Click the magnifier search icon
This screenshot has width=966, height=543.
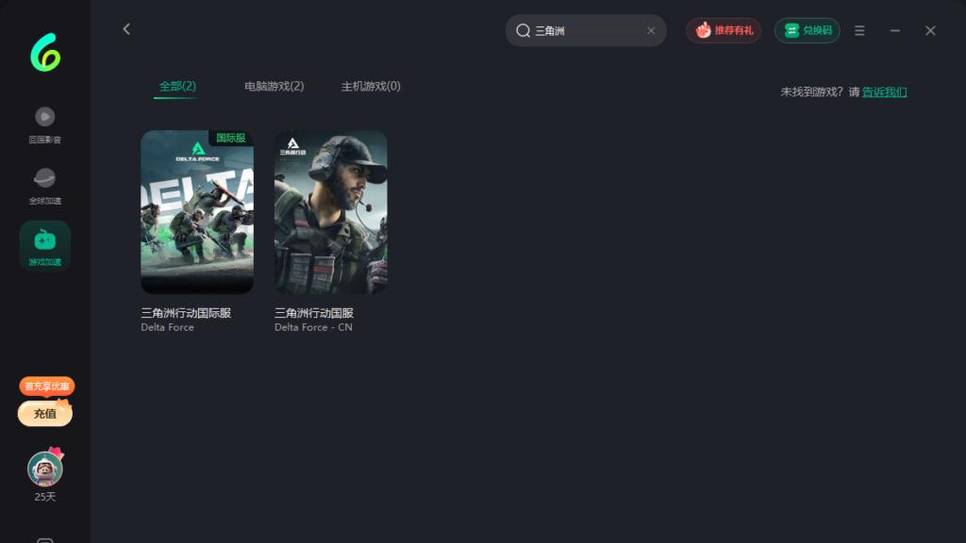pos(523,31)
